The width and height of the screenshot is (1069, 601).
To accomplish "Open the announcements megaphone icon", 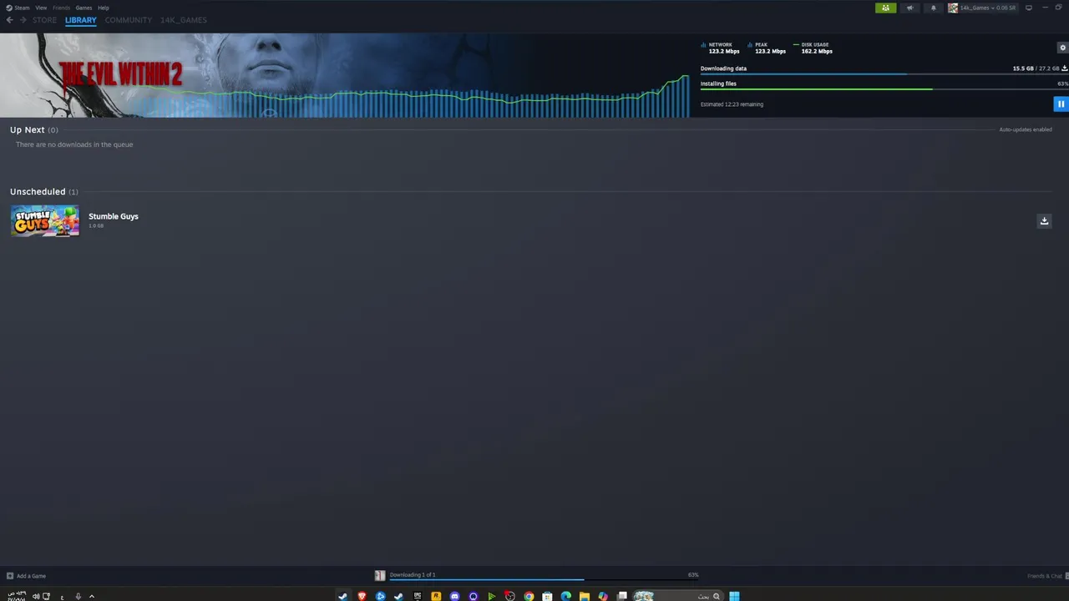I will pos(909,8).
